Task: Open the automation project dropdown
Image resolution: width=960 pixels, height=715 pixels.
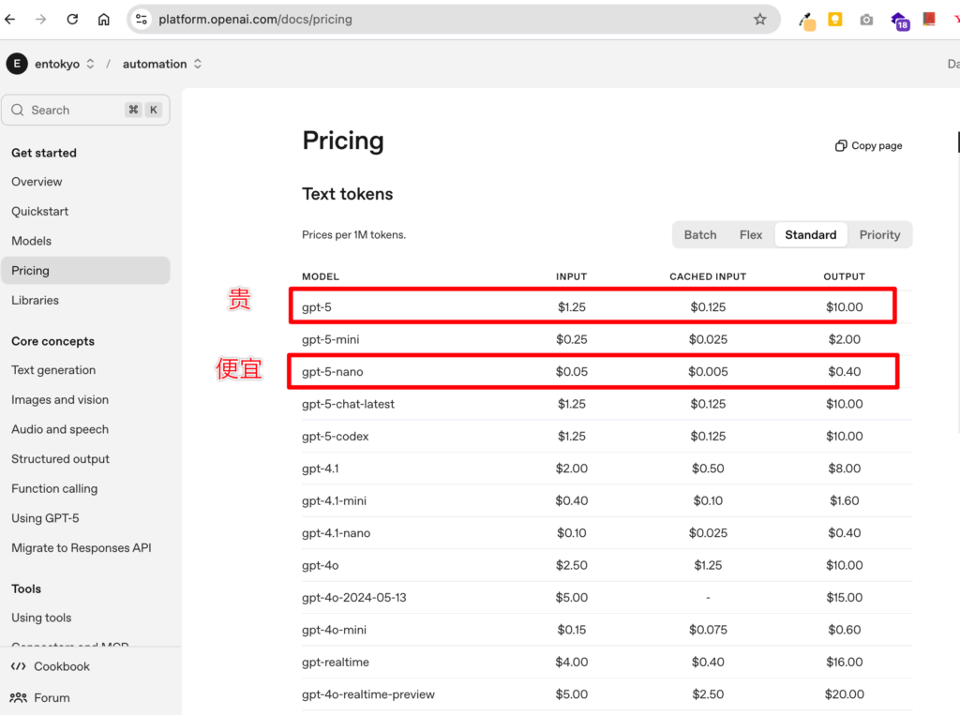Action: (x=162, y=64)
